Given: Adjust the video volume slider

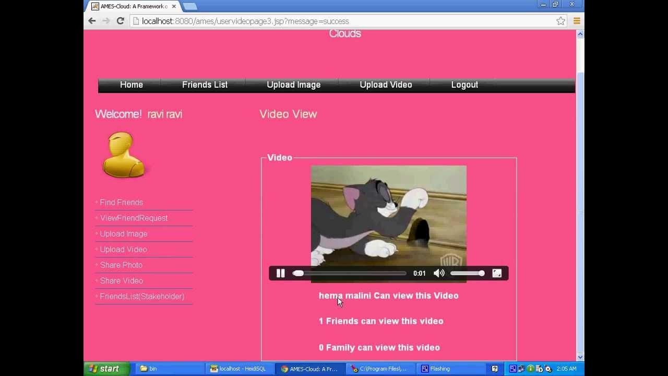Looking at the screenshot, I should (467, 273).
